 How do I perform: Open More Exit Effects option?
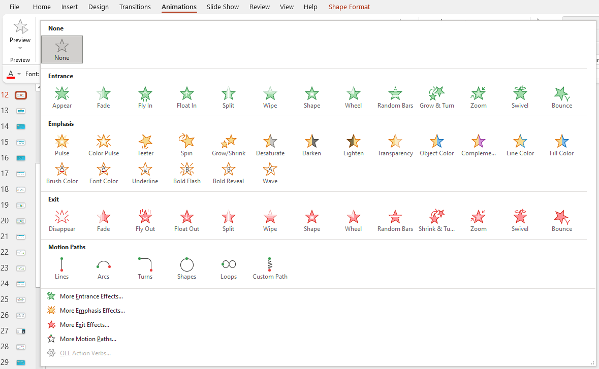(x=84, y=325)
